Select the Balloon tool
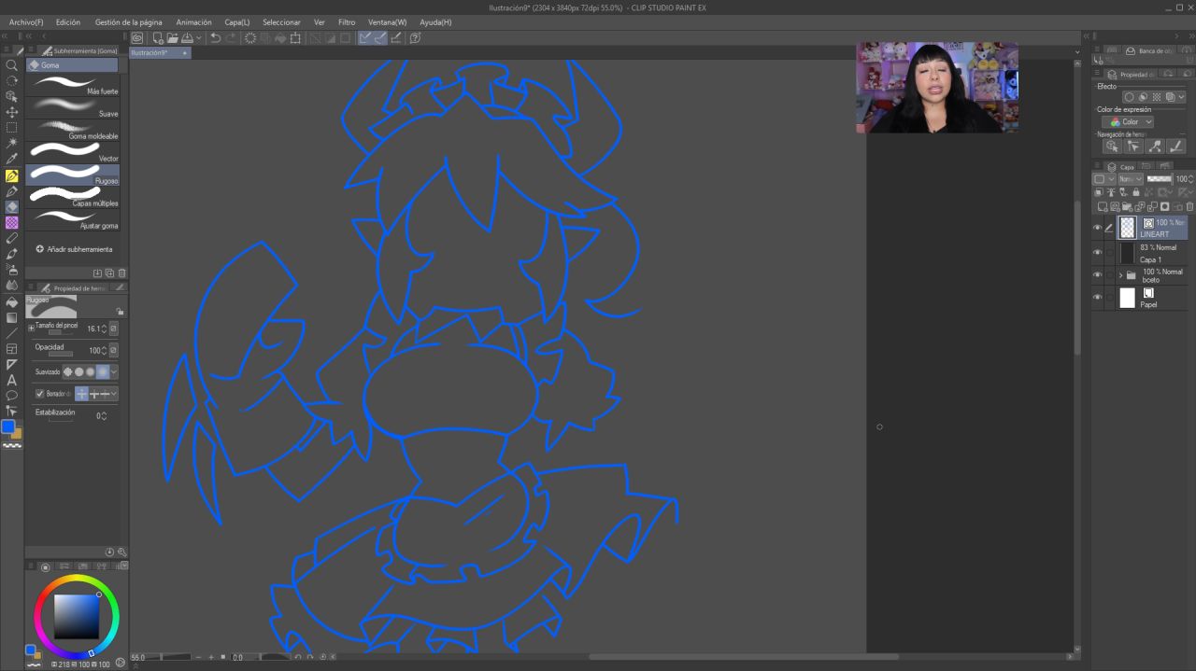 [x=11, y=396]
